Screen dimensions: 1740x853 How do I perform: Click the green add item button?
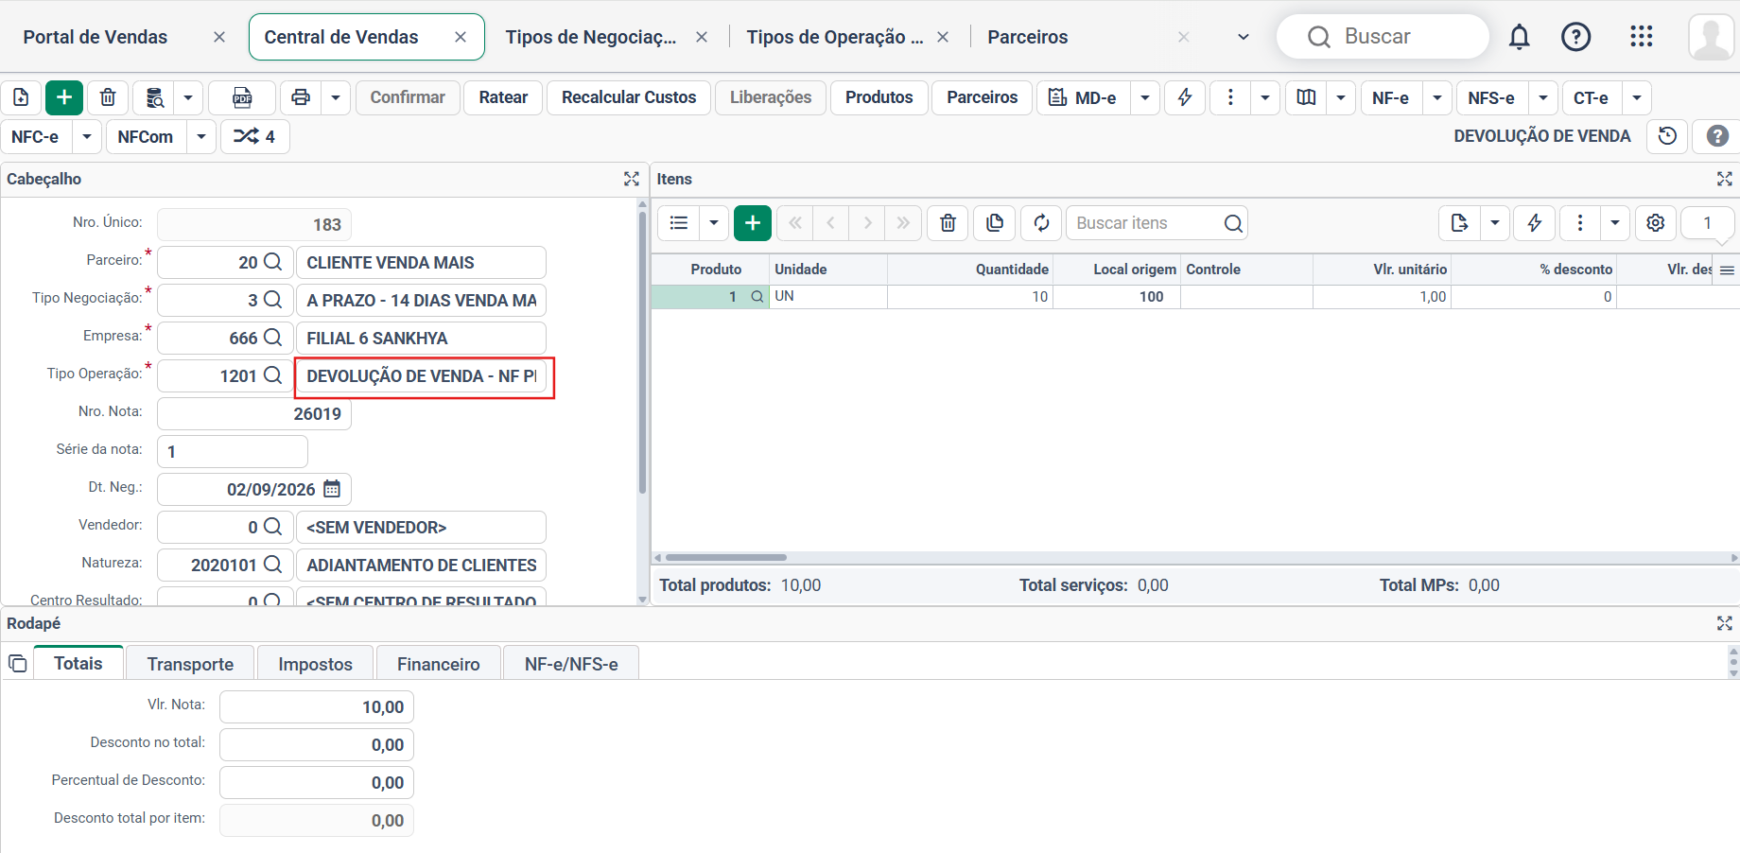tap(753, 223)
